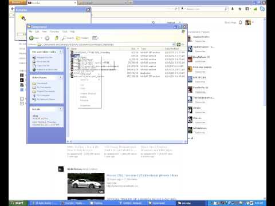The width and height of the screenshot is (275, 206).
Task: Open the Views button in Explorer toolbar
Action: coord(95,38)
